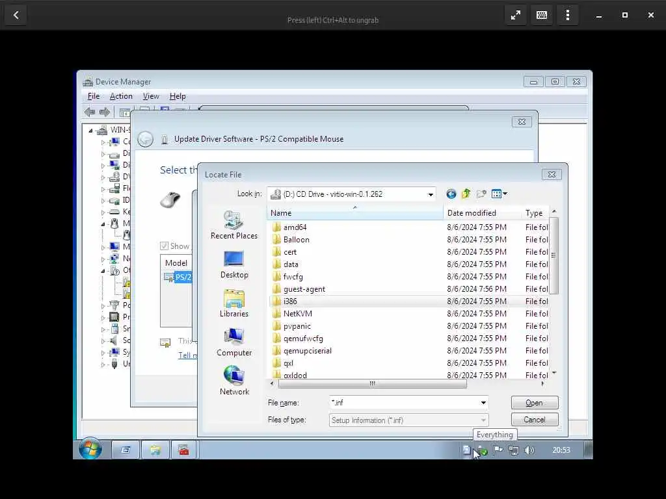The width and height of the screenshot is (666, 499).
Task: Collapse the WIN- computer root node
Action: coord(90,131)
